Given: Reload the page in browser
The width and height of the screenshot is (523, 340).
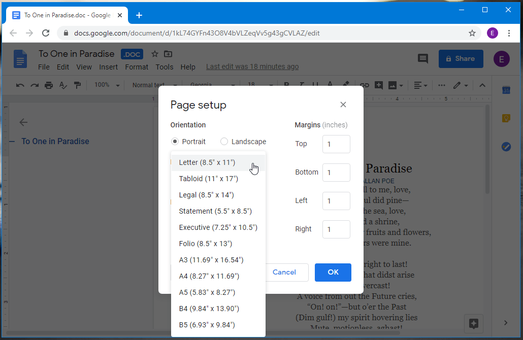Looking at the screenshot, I should click(46, 33).
